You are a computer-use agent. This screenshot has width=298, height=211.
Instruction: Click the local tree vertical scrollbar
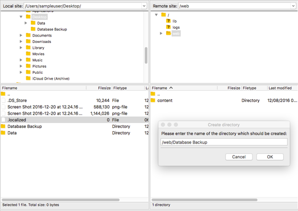click(x=146, y=55)
